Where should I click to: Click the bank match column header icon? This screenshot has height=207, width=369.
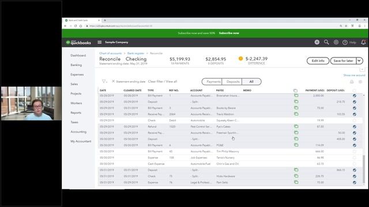point(295,90)
